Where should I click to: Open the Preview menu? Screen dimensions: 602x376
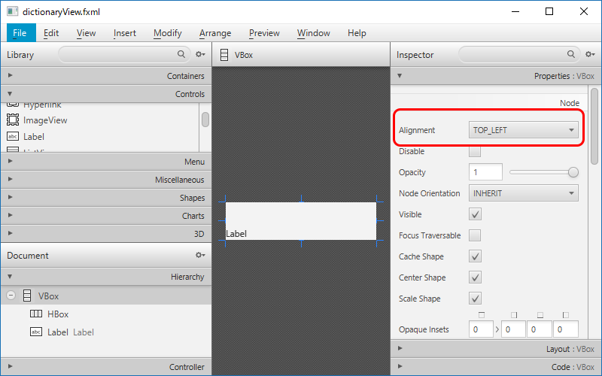tap(264, 33)
